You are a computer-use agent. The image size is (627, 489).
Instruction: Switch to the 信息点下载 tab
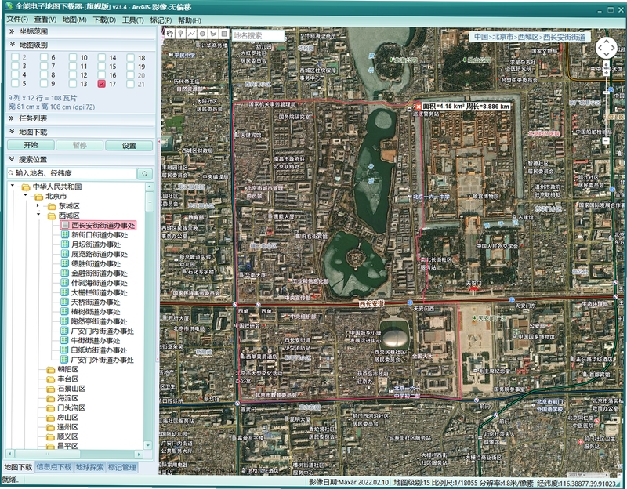(x=54, y=467)
